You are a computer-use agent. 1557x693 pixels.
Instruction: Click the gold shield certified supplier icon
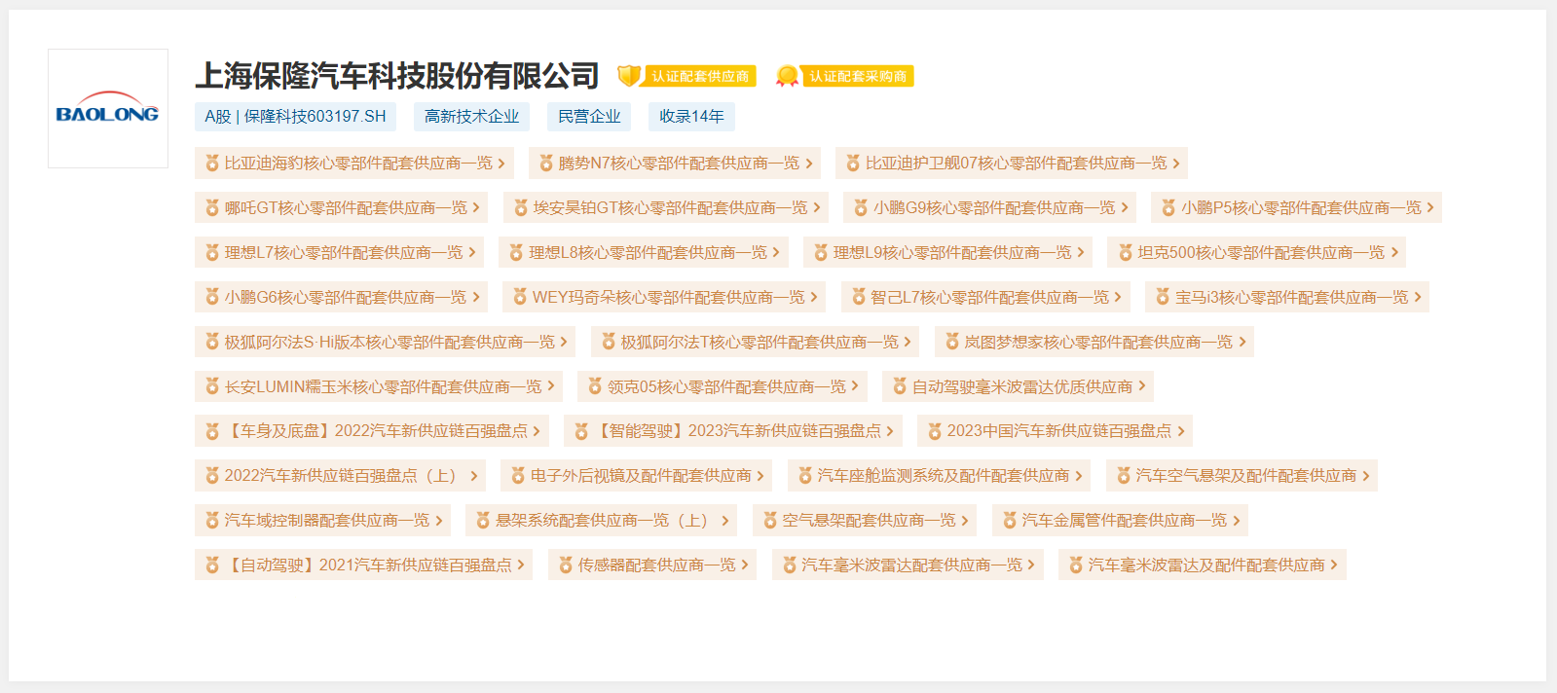tap(629, 76)
